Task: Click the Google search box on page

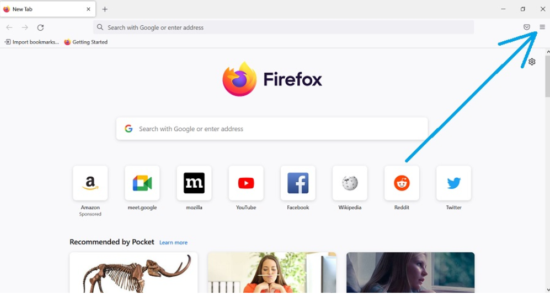Action: [272, 129]
